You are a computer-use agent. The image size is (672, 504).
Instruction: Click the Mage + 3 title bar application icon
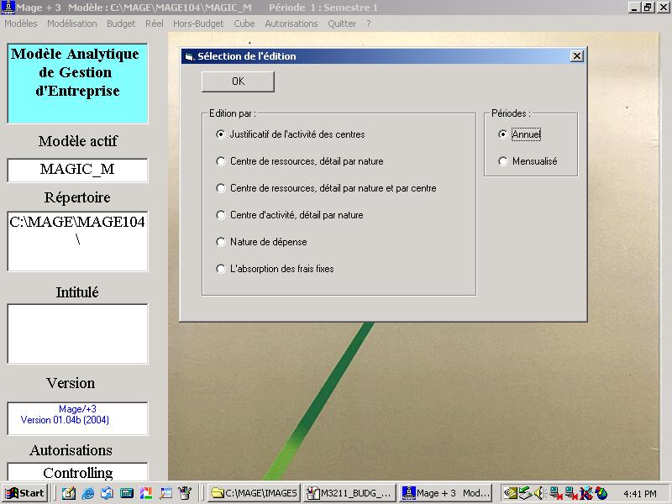click(8, 8)
